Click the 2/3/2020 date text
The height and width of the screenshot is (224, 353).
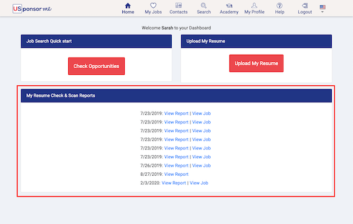click(x=150, y=183)
